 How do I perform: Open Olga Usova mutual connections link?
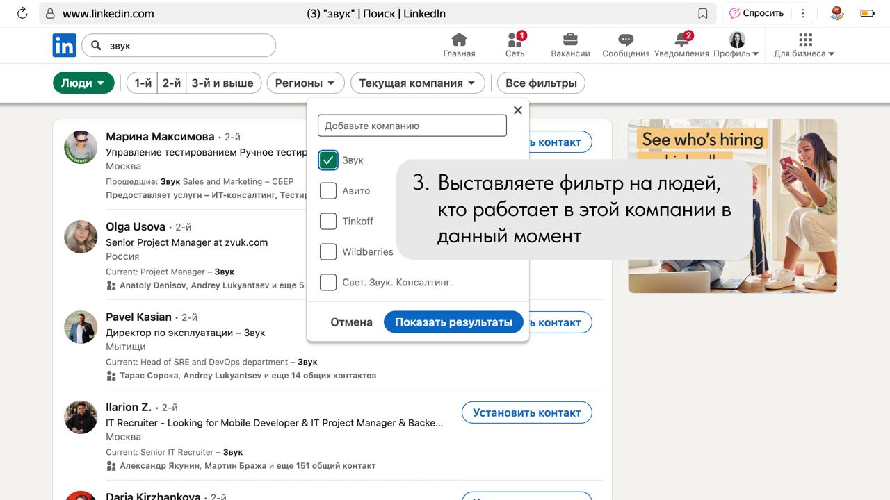tap(211, 285)
